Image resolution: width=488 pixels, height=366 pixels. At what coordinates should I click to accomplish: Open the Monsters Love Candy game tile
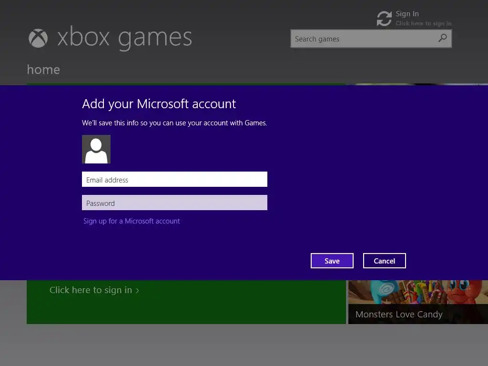click(x=418, y=302)
